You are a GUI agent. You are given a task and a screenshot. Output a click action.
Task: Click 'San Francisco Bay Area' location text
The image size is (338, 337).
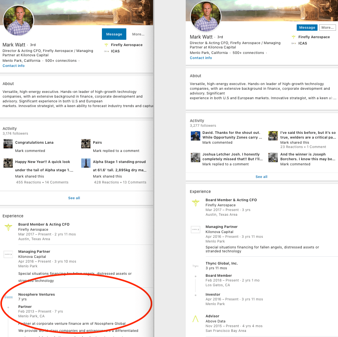coord(226,331)
